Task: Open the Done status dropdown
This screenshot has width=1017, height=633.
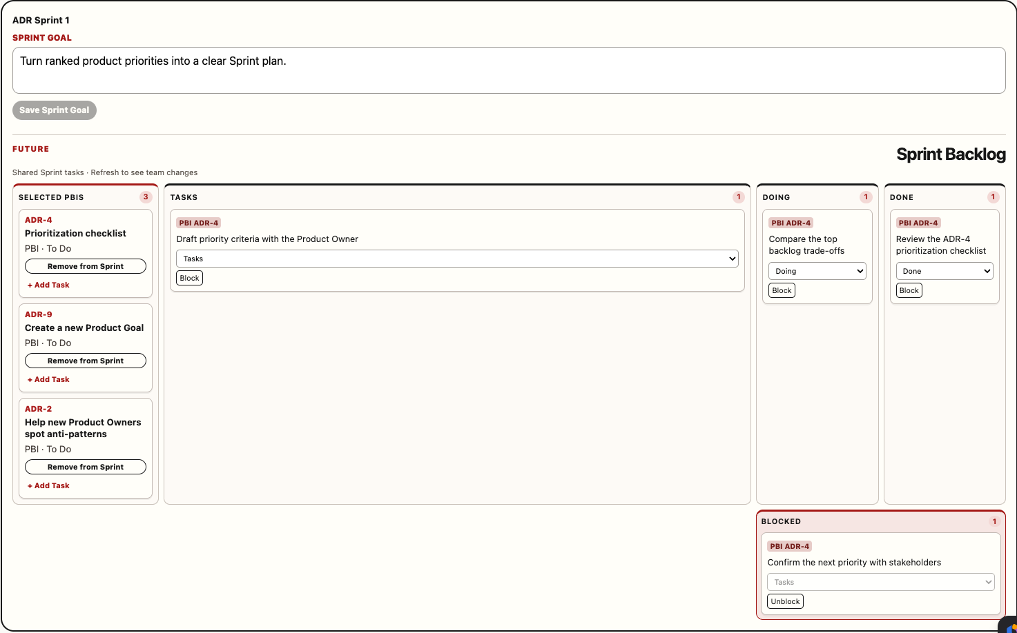Action: pos(945,271)
